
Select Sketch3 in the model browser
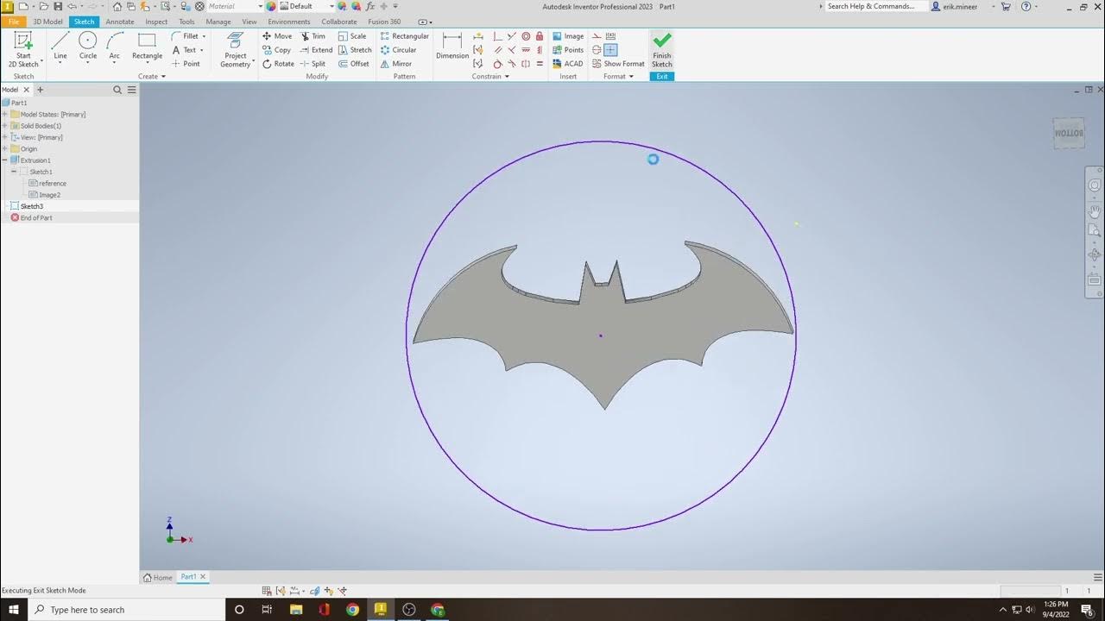[x=32, y=206]
